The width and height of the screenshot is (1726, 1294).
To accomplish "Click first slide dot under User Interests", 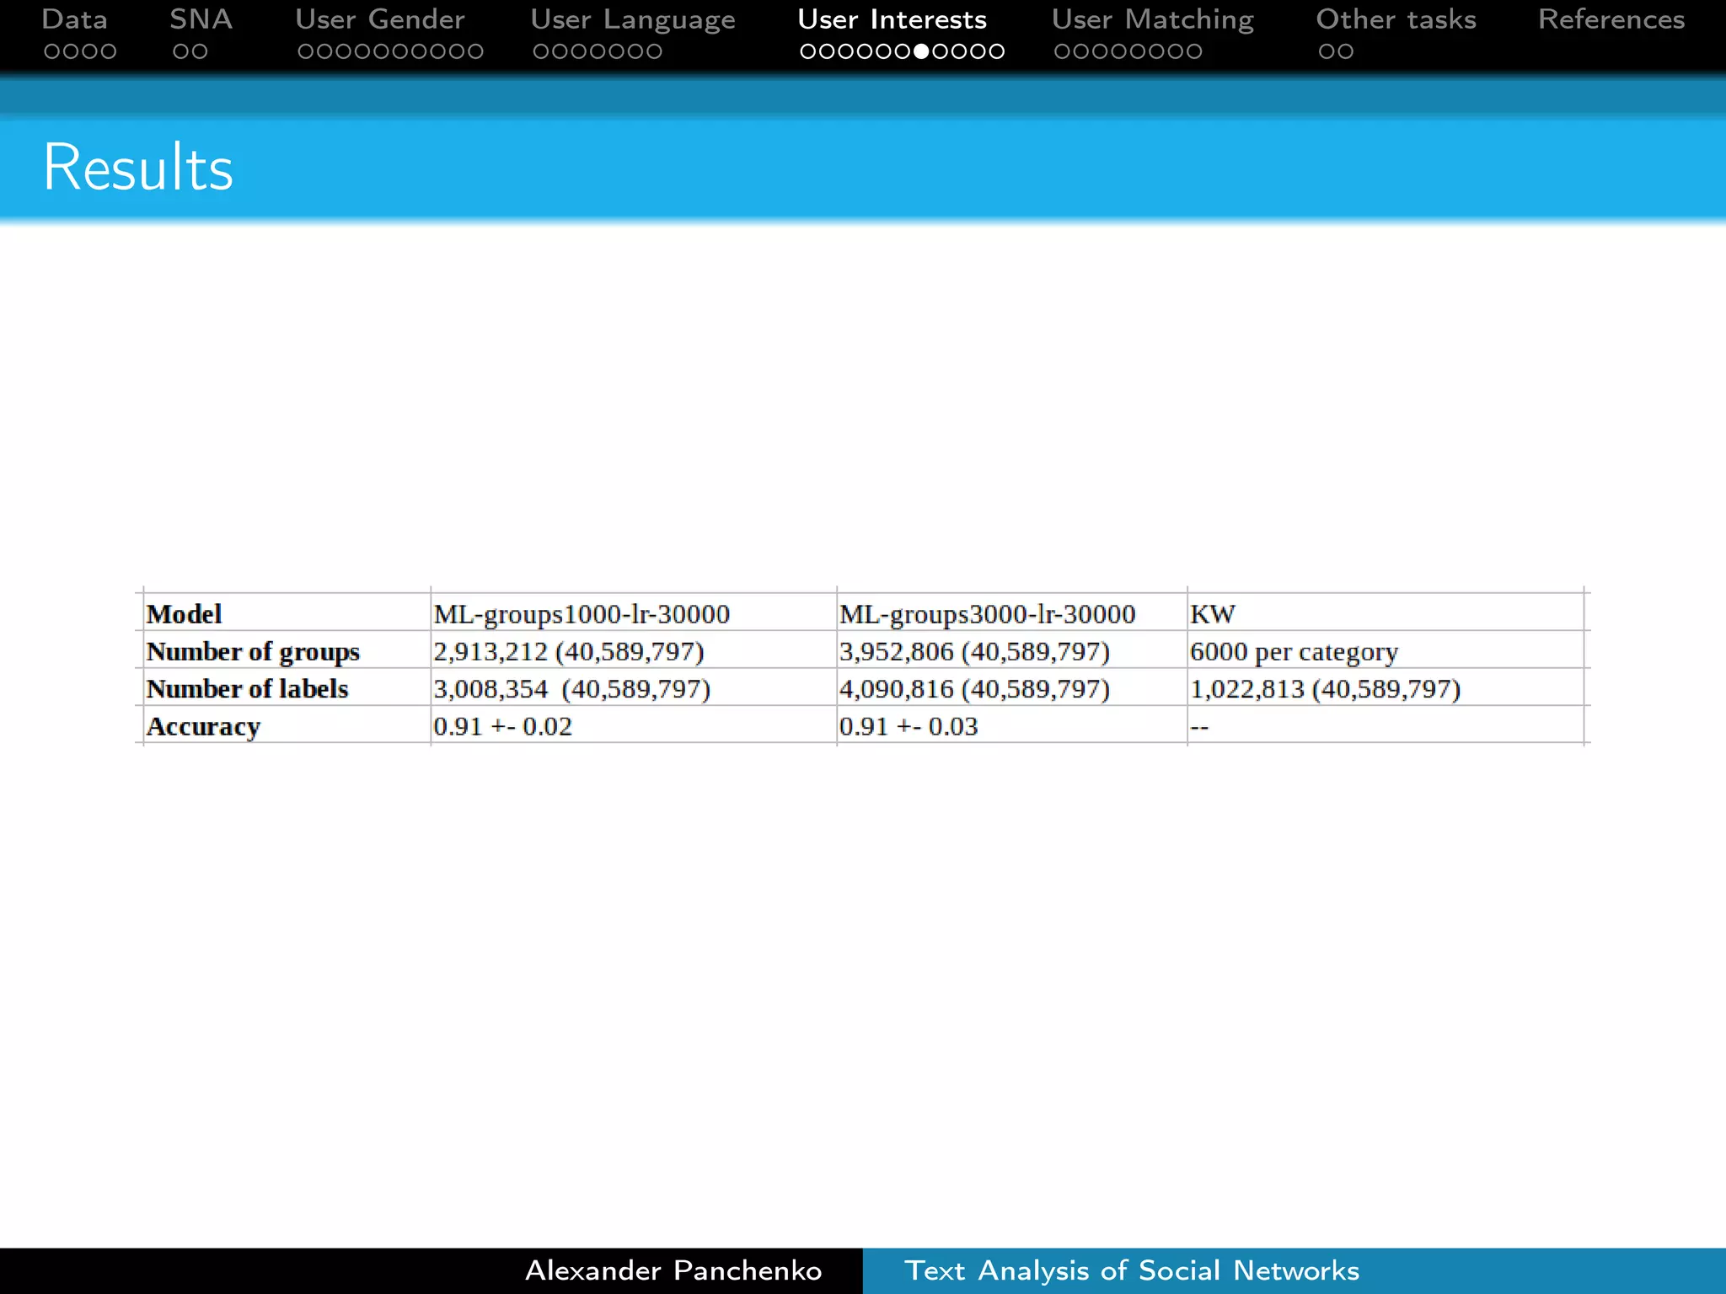I will tap(807, 52).
